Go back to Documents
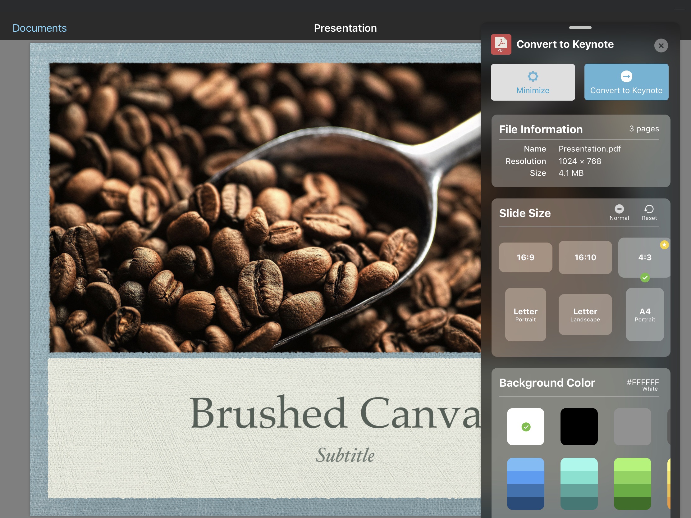691x518 pixels. click(40, 28)
